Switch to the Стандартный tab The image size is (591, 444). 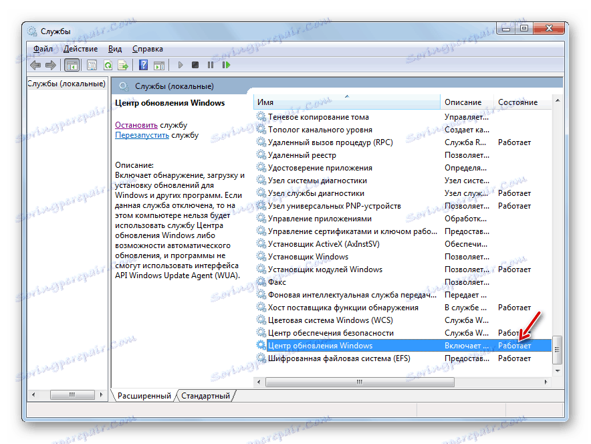tap(205, 396)
